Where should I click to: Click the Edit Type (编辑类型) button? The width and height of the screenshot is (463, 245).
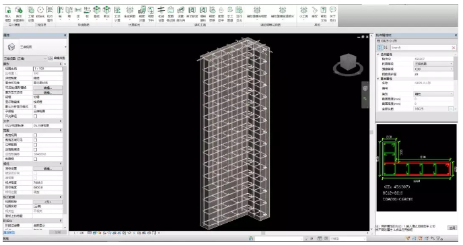click(57, 59)
